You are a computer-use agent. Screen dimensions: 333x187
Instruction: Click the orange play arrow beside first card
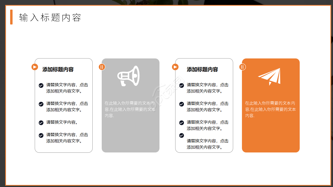pos(35,67)
